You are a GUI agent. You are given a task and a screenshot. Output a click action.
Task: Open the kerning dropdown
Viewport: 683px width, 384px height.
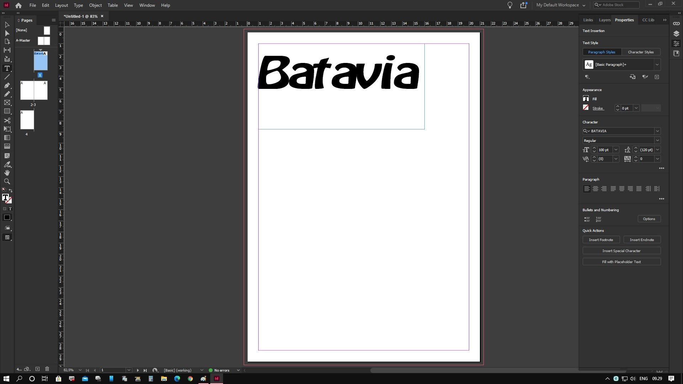(x=616, y=159)
